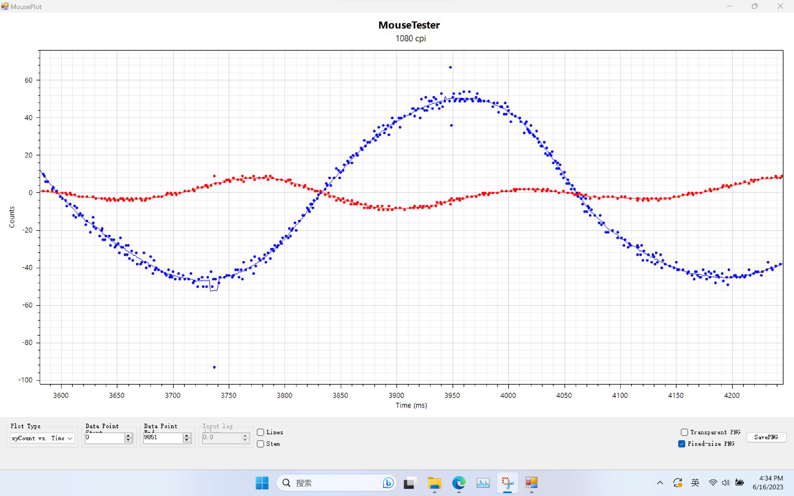Open File Explorer from taskbar
794x496 pixels.
tap(434, 483)
